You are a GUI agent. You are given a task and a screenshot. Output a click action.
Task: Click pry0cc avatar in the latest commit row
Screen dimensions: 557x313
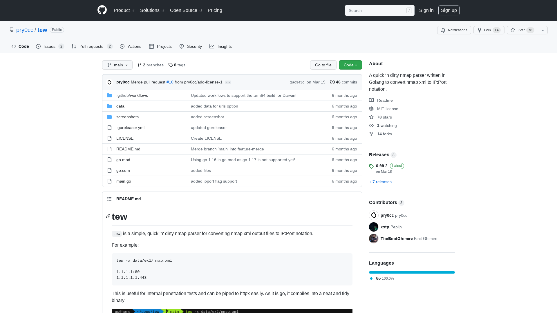coord(109,82)
